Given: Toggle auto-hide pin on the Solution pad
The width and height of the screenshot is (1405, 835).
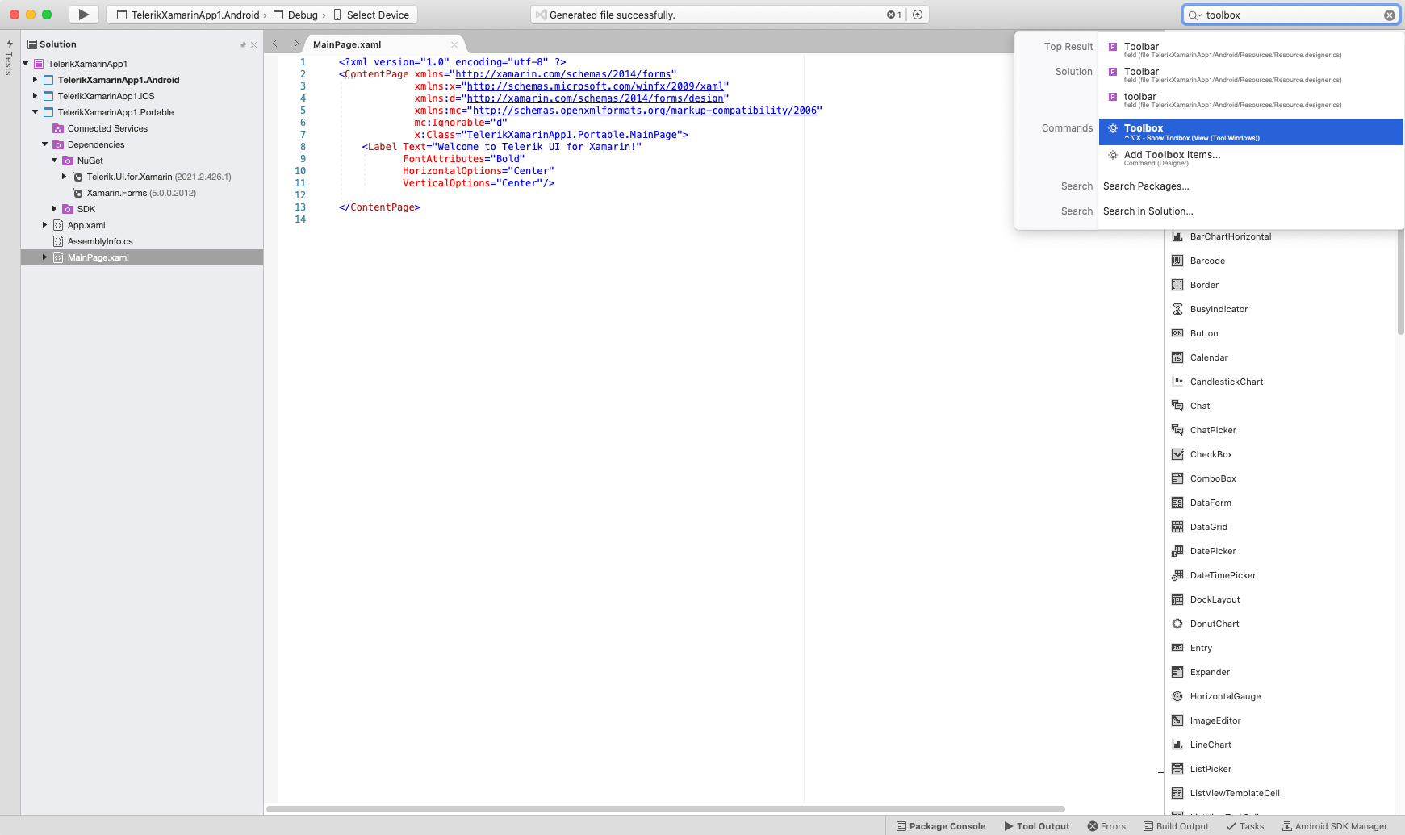Looking at the screenshot, I should pos(242,44).
